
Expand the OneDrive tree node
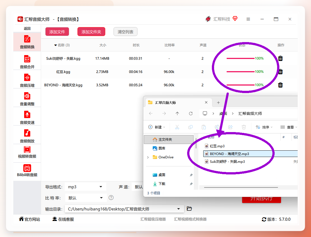pyautogui.click(x=148, y=157)
